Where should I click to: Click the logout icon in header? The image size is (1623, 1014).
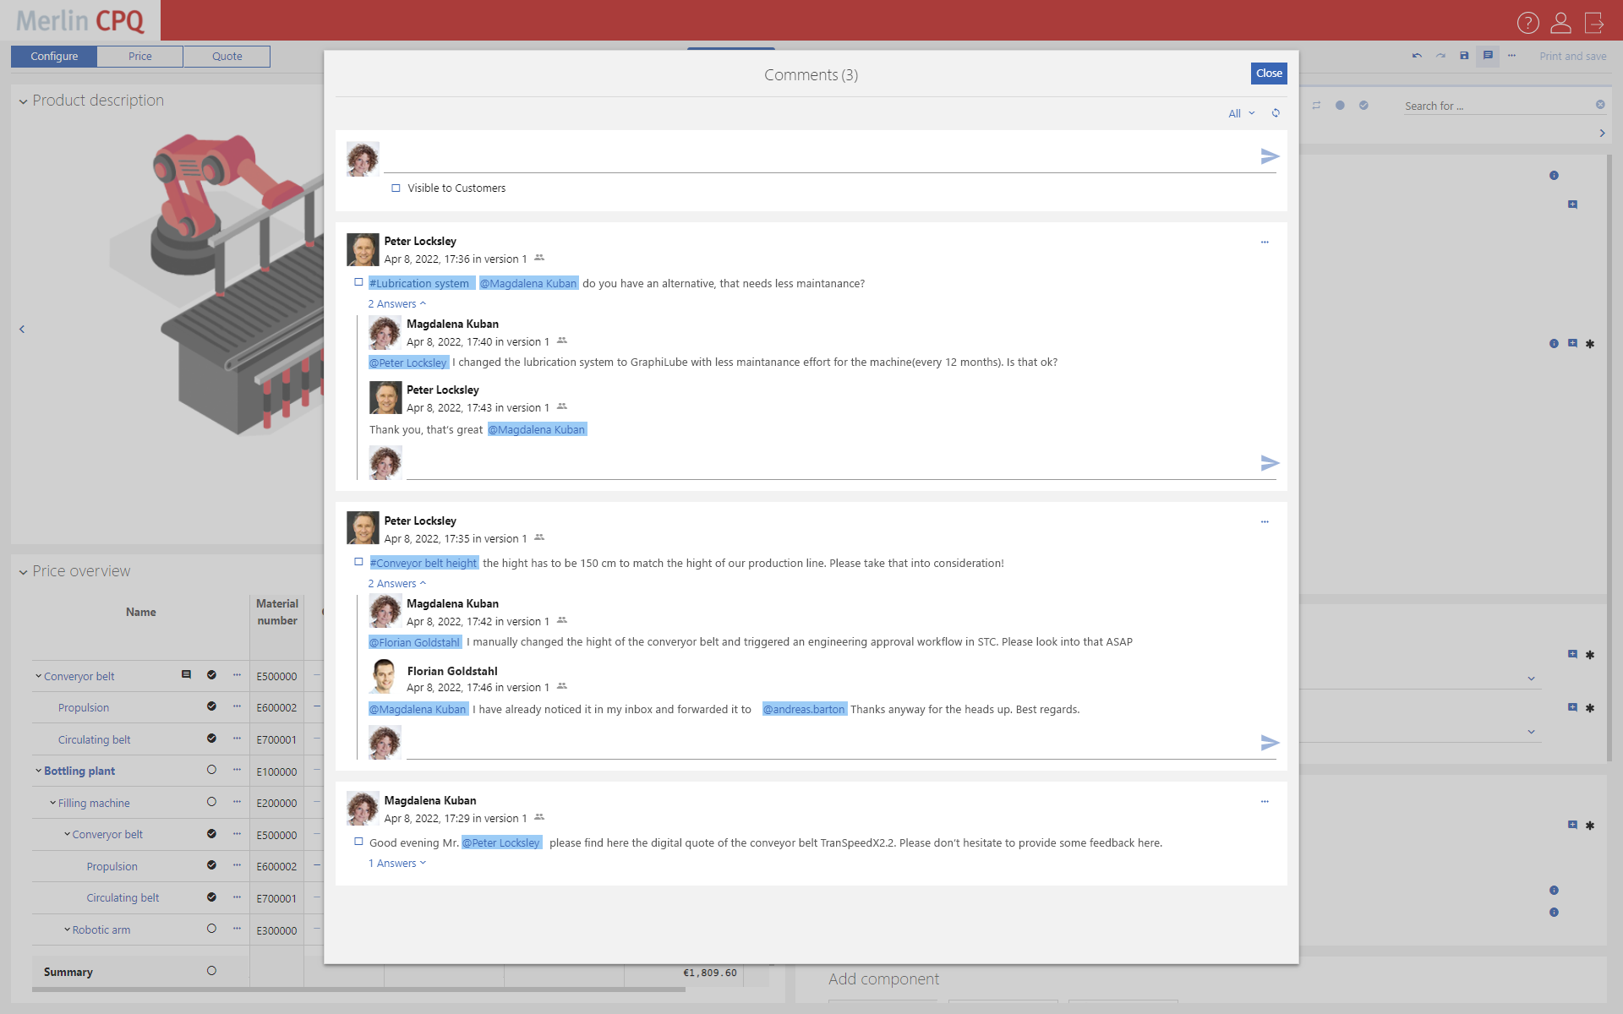(x=1594, y=23)
